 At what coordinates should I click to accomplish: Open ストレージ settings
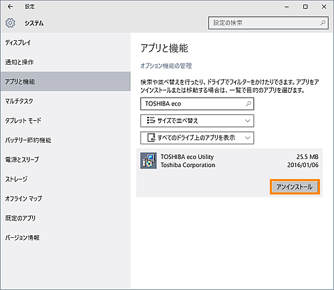click(65, 179)
